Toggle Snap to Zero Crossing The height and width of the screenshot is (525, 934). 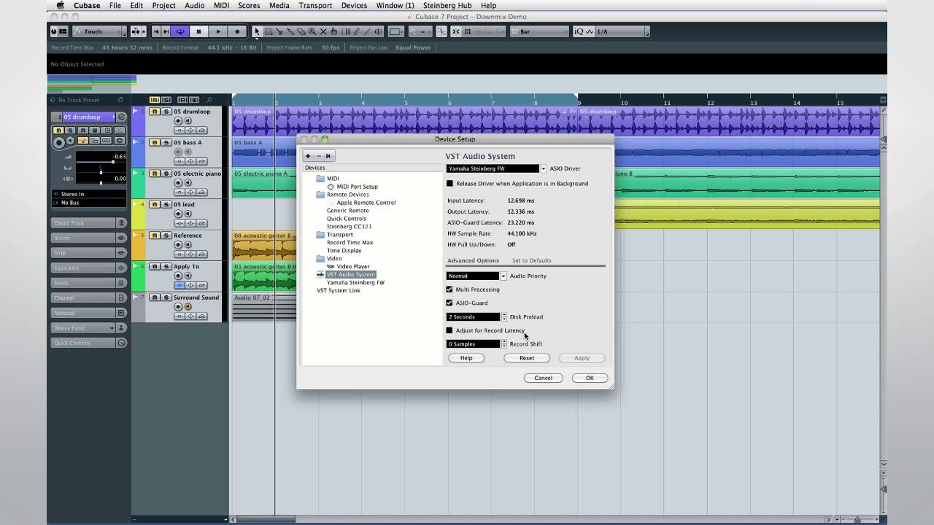(x=441, y=31)
